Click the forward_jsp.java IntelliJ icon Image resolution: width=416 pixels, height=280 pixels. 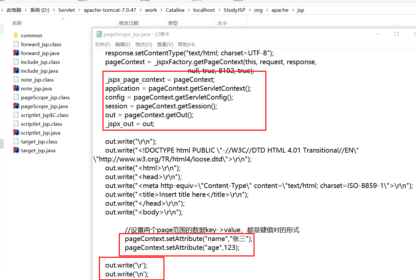[16, 53]
